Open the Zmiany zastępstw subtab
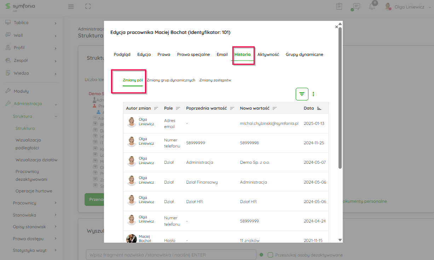Image resolution: width=434 pixels, height=260 pixels. coord(215,80)
